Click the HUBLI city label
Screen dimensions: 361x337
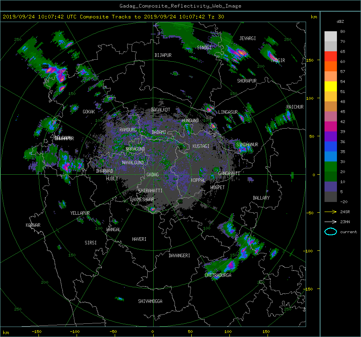point(112,179)
